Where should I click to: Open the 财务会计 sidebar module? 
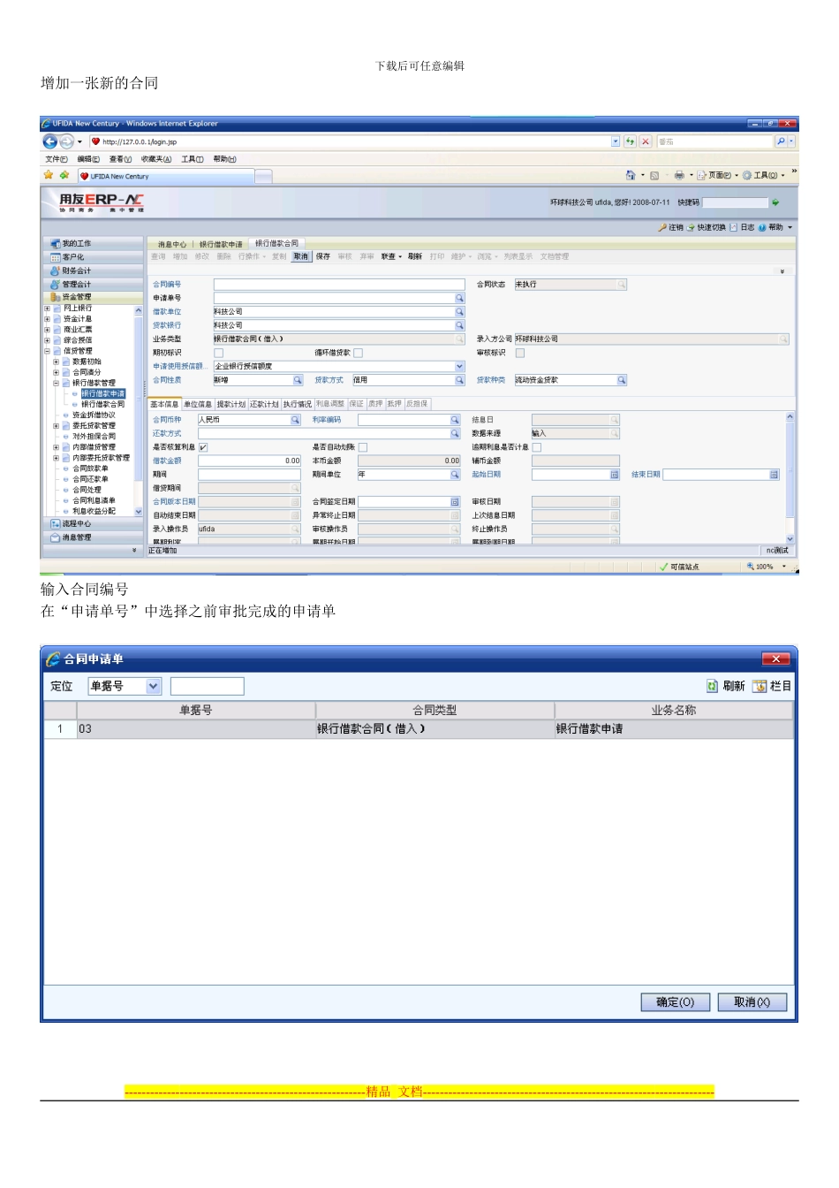(x=93, y=271)
